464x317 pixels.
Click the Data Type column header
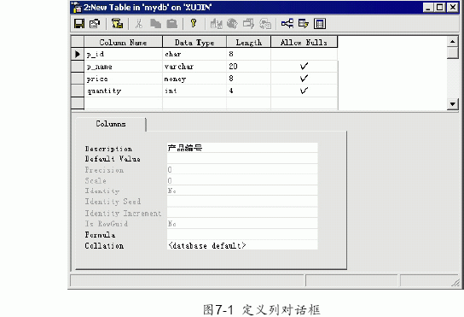click(x=194, y=42)
